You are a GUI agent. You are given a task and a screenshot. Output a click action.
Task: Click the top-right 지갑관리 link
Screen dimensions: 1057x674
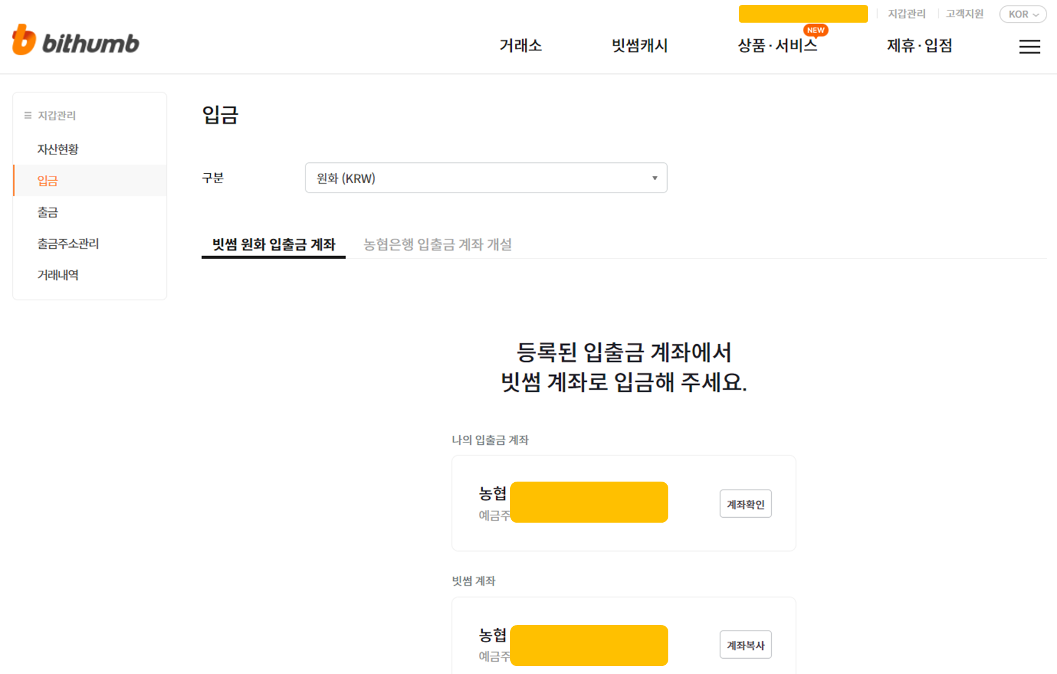(x=907, y=13)
